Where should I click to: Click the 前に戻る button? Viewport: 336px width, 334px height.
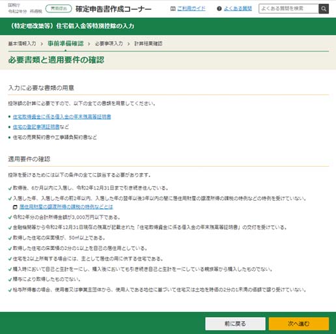(x=235, y=324)
